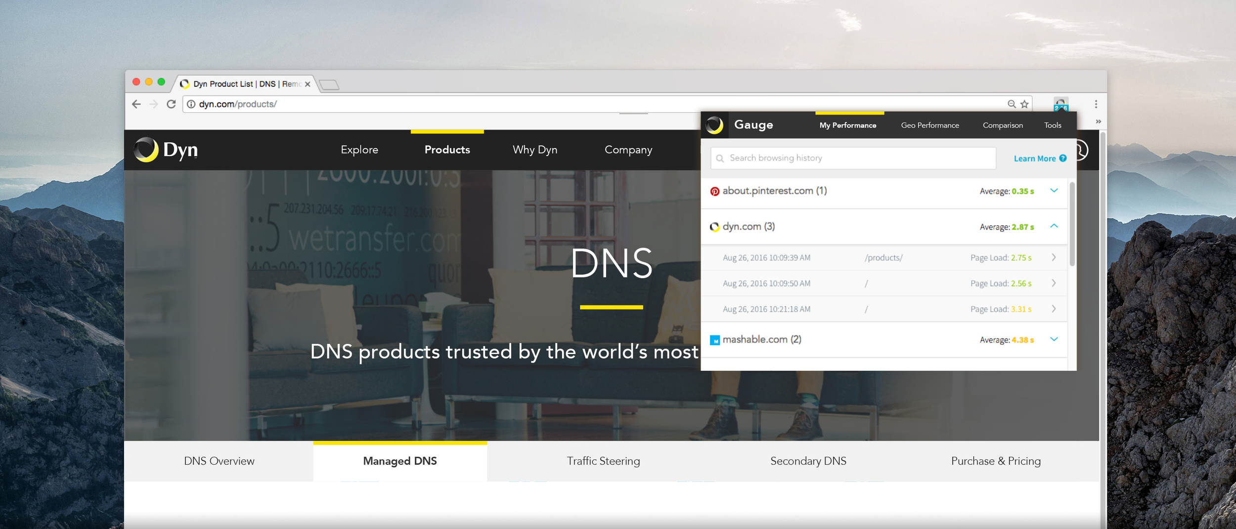Click the Average: 2.87 s value
The height and width of the screenshot is (529, 1236).
coord(1007,227)
